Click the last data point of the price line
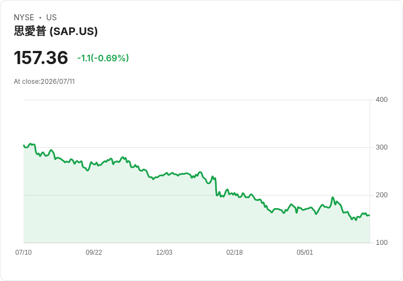The height and width of the screenshot is (281, 403). [x=370, y=215]
